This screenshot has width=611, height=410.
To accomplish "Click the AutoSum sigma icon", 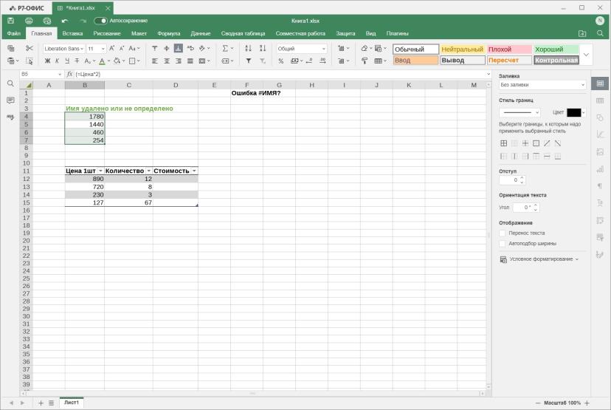I will 225,48.
